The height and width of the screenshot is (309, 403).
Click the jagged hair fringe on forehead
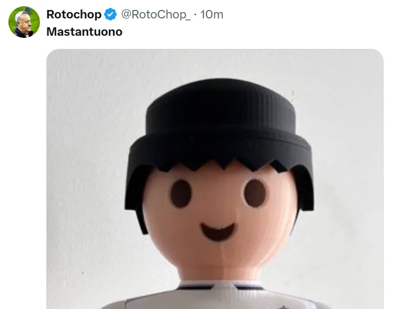[x=221, y=166]
